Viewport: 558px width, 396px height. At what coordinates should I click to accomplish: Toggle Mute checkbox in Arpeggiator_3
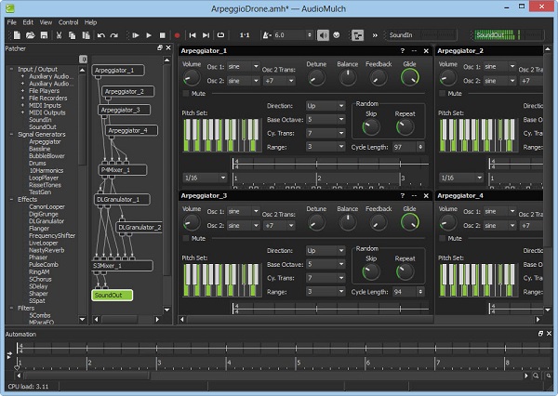(x=187, y=237)
